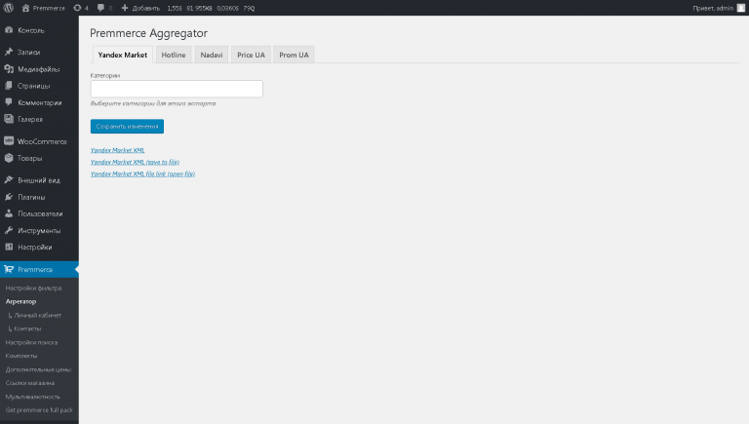Open the Комплекты submenu item

point(21,356)
